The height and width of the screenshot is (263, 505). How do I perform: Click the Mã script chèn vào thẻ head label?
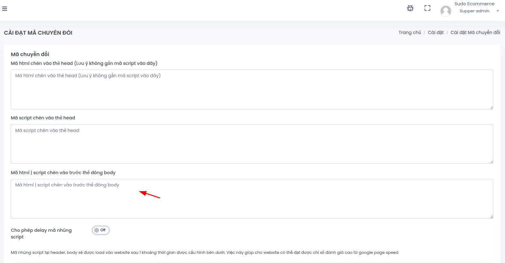43,118
